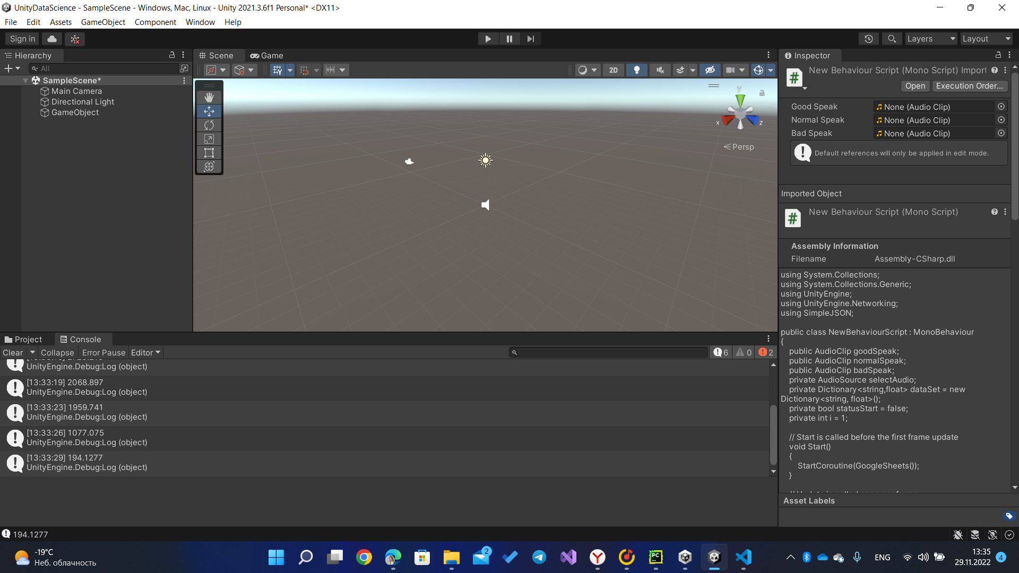Toggle error messages filter showing 2

765,352
